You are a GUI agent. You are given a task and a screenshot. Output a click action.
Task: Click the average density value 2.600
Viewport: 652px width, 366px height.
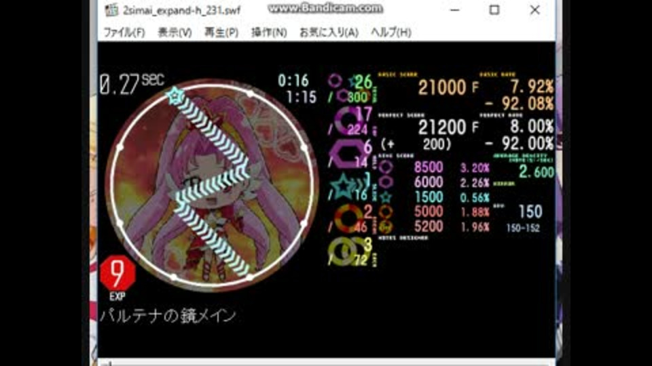pyautogui.click(x=537, y=171)
